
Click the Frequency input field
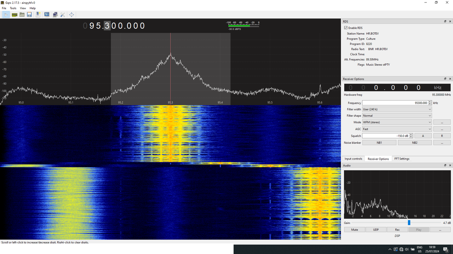click(395, 103)
